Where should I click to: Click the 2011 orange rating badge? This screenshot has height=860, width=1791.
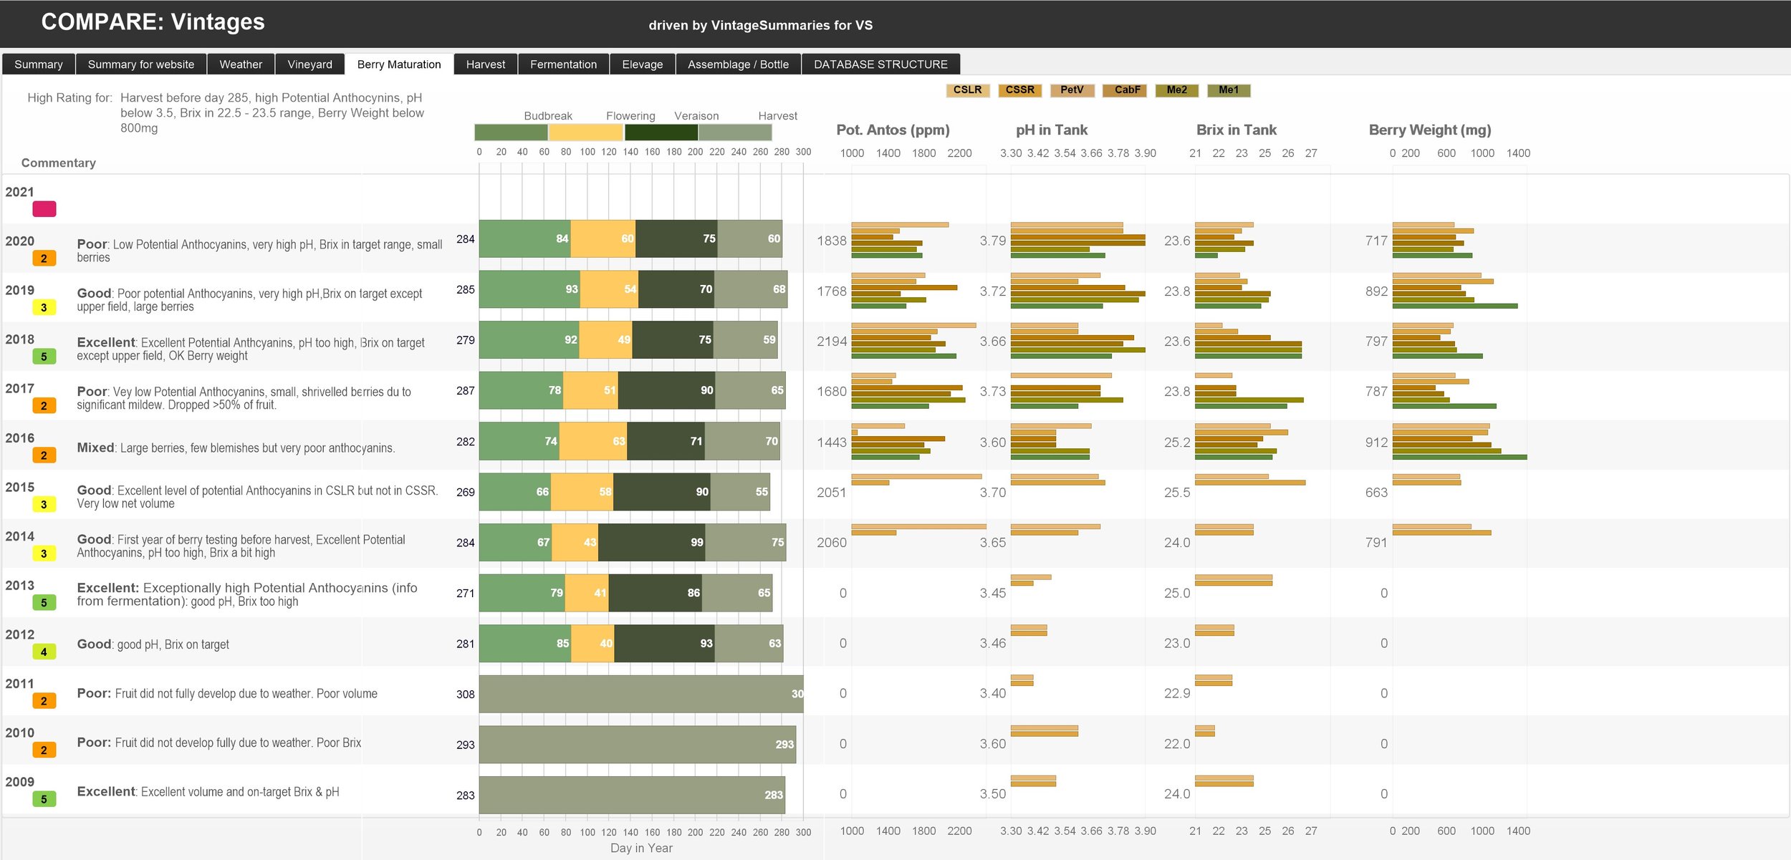tap(44, 701)
